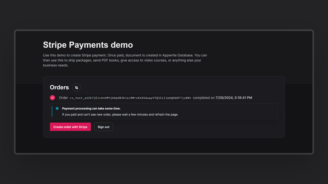Click the Orders section heading
328x184 pixels.
coord(59,87)
